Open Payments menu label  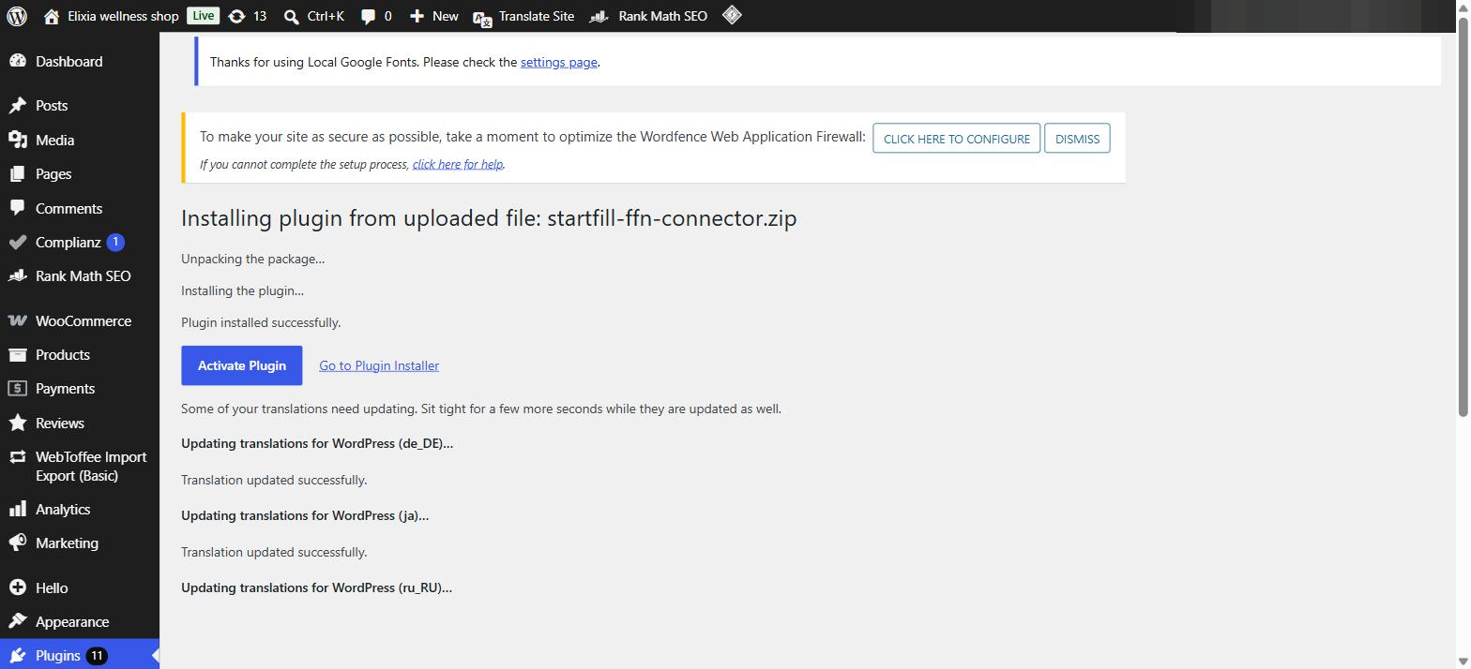(x=65, y=388)
